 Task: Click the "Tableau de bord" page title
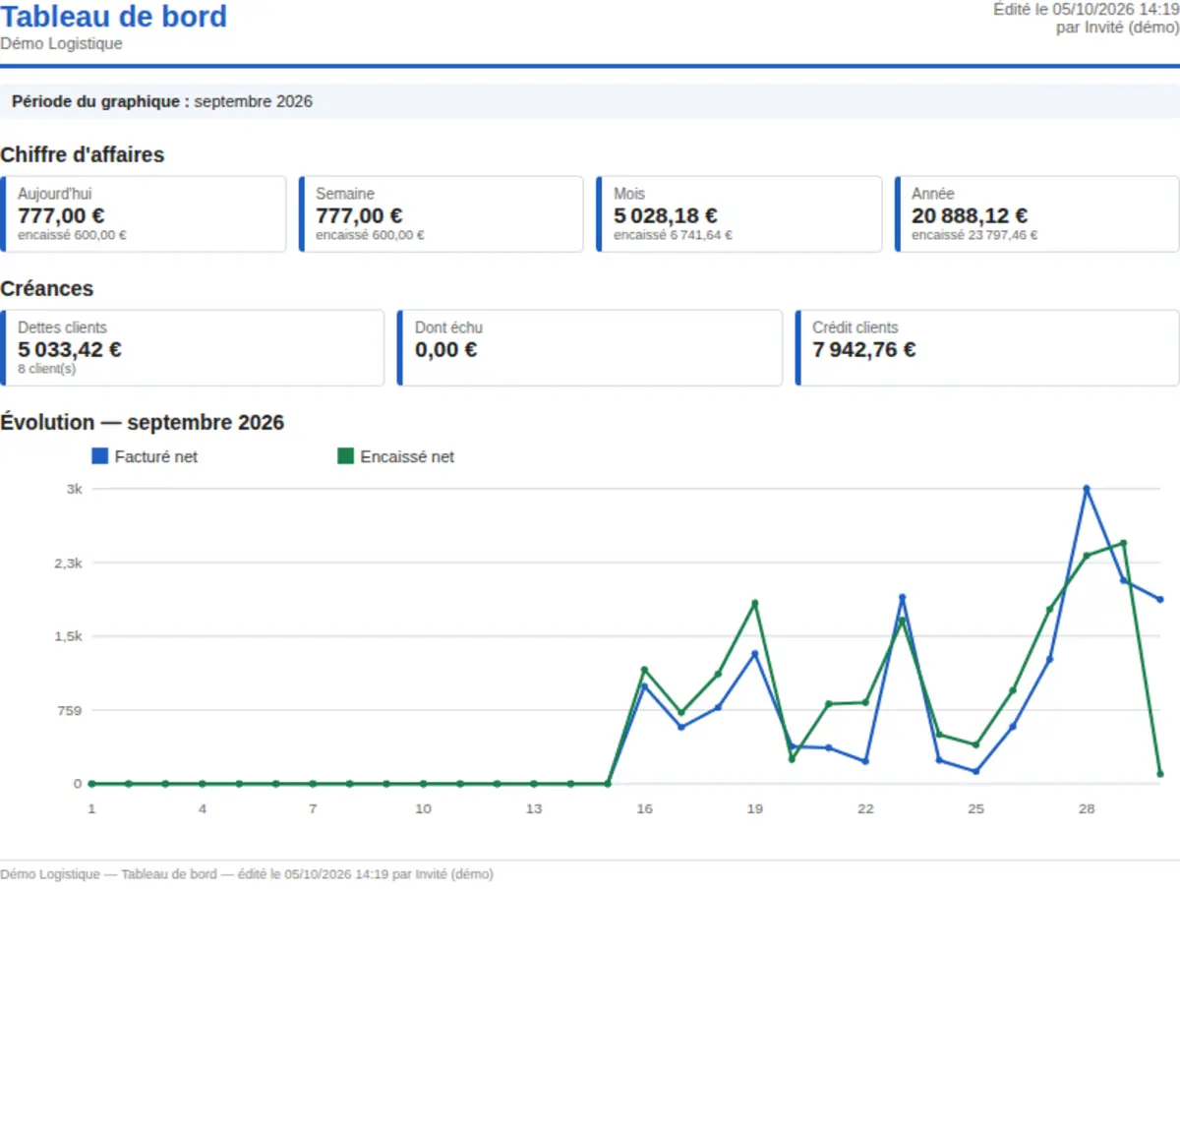[x=113, y=17]
